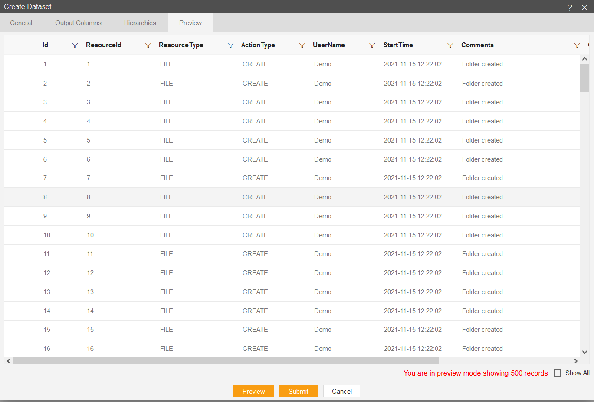
Task: Sort by the Comments column header
Action: 477,45
